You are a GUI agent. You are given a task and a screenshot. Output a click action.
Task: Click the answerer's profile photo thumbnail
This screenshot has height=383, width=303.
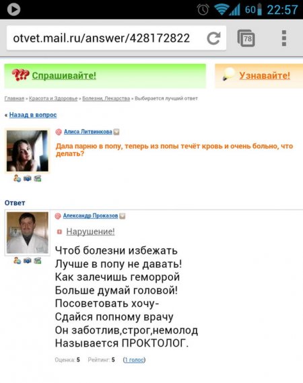pos(28,233)
